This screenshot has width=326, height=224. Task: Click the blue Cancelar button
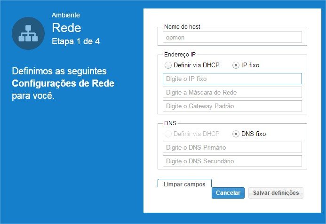[228, 193]
